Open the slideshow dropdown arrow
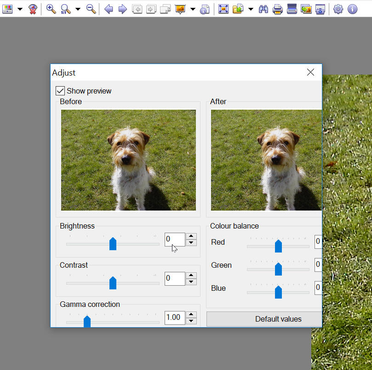Viewport: 372px width, 370px height. point(193,9)
